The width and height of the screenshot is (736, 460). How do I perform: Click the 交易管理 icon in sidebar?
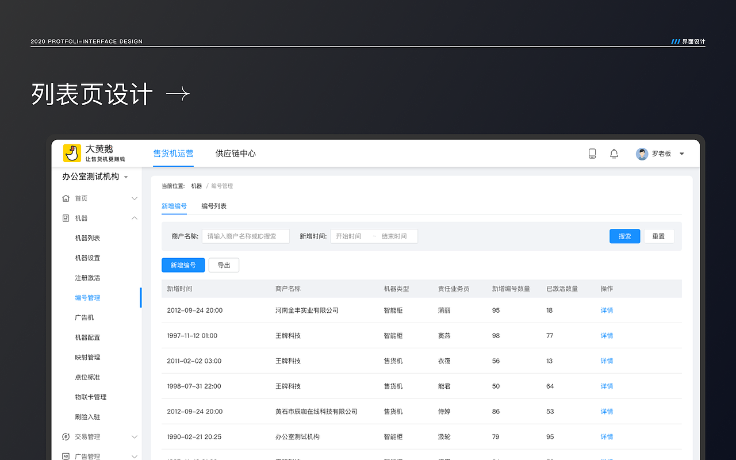[x=66, y=437]
